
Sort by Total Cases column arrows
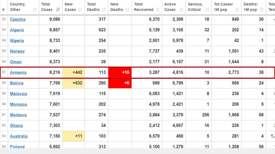coord(58,9)
